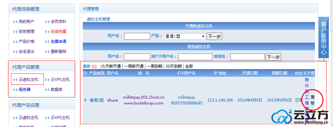Click 下一步 next to product dropdown
This screenshot has height=127, width=333.
click(x=214, y=36)
